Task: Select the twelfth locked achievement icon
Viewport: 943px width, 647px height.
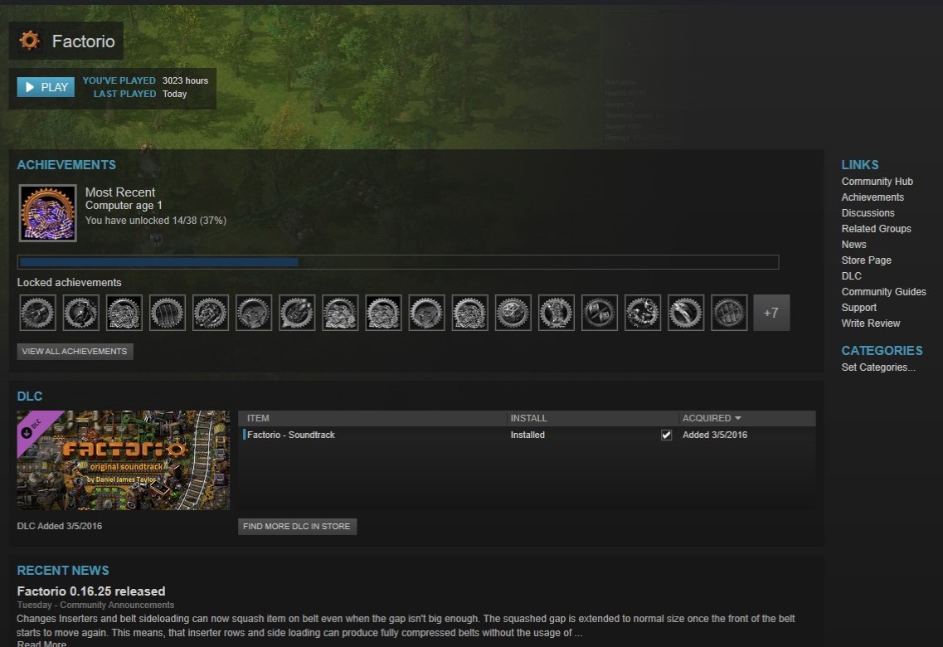Action: point(513,313)
